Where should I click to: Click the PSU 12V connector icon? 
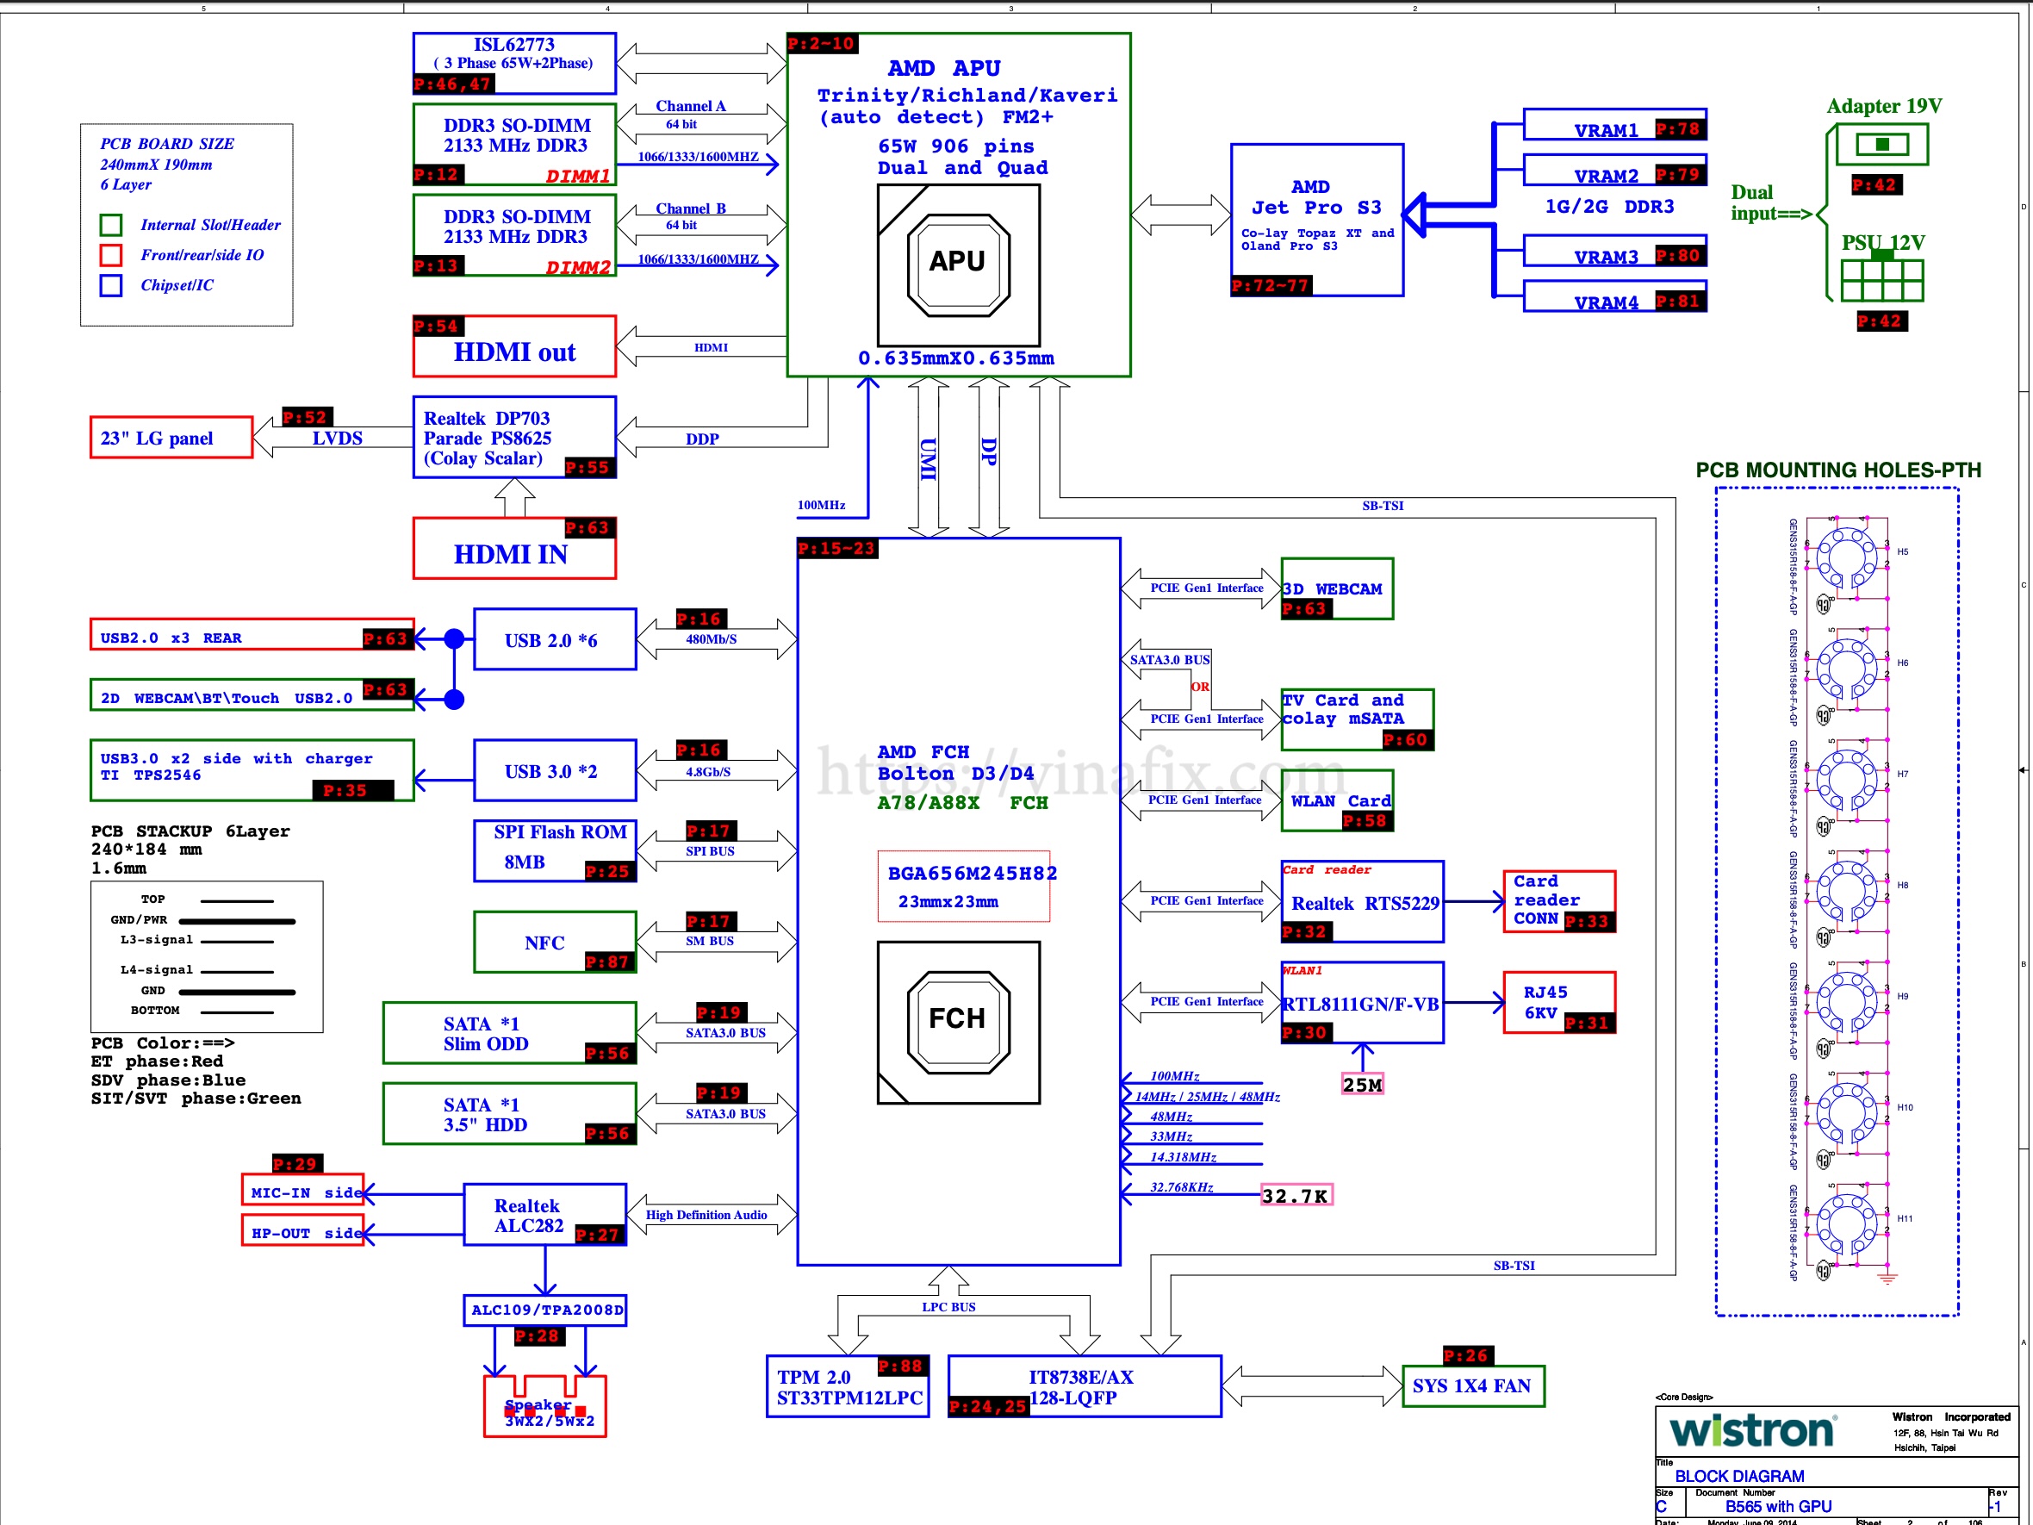point(1881,278)
